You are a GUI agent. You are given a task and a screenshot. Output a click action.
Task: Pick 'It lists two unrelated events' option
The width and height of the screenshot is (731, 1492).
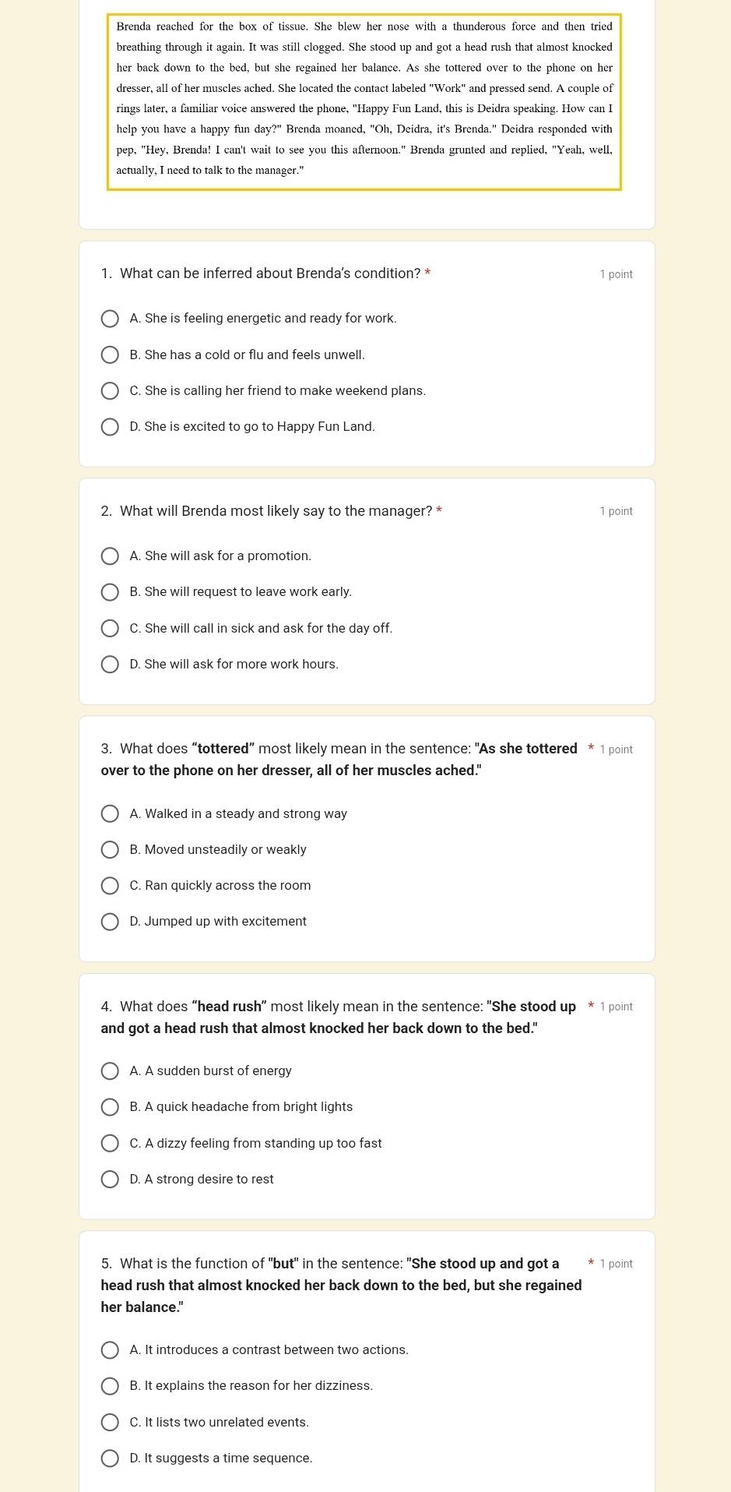(111, 1423)
